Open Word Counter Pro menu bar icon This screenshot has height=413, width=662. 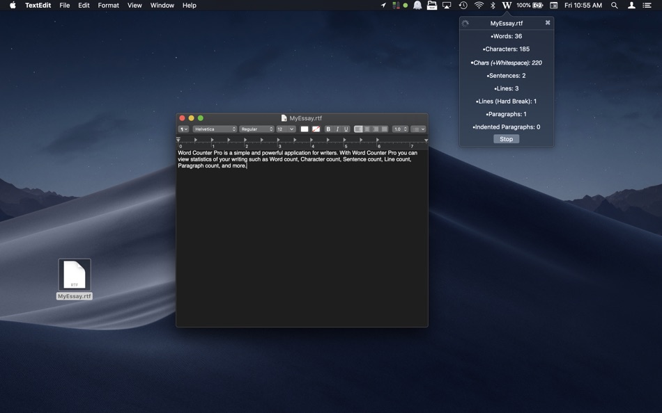[x=507, y=5]
